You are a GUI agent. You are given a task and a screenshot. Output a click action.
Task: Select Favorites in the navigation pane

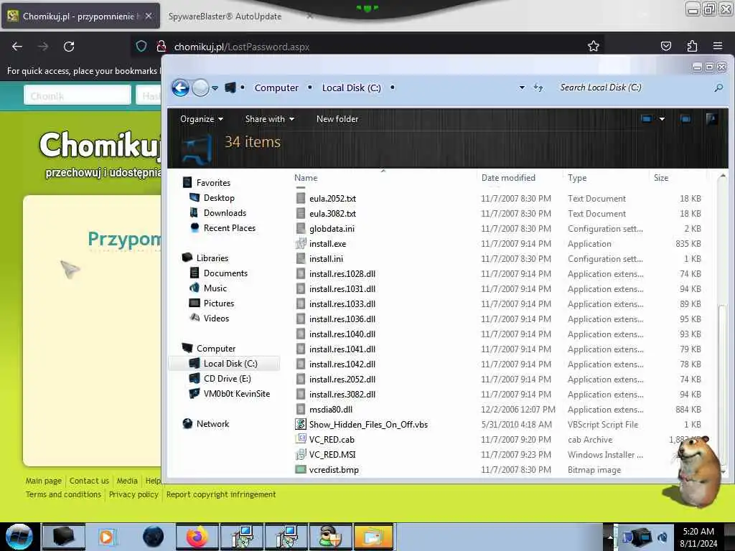[x=213, y=183]
